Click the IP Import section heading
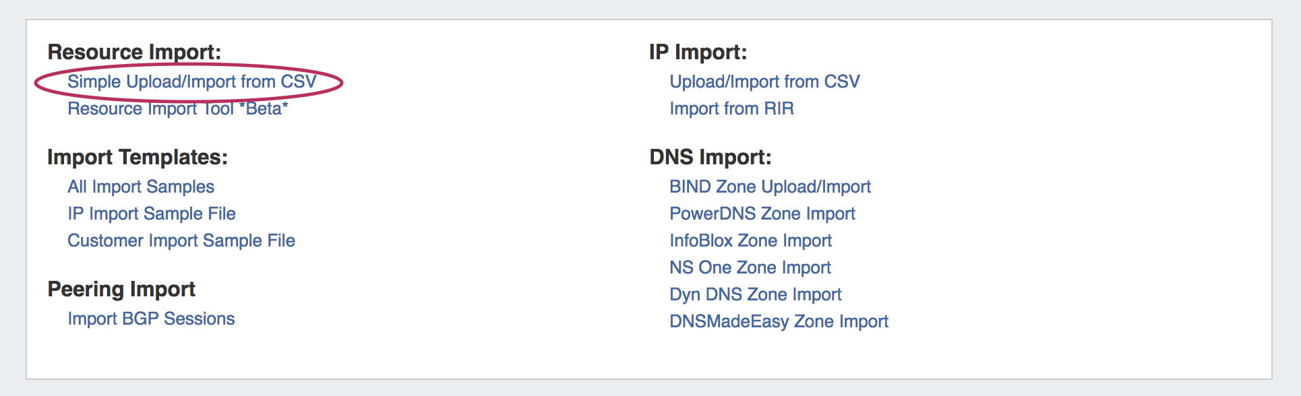 (x=698, y=53)
